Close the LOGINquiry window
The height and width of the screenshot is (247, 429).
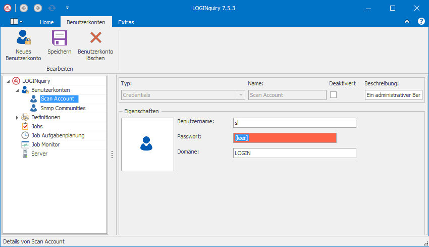tap(417, 8)
